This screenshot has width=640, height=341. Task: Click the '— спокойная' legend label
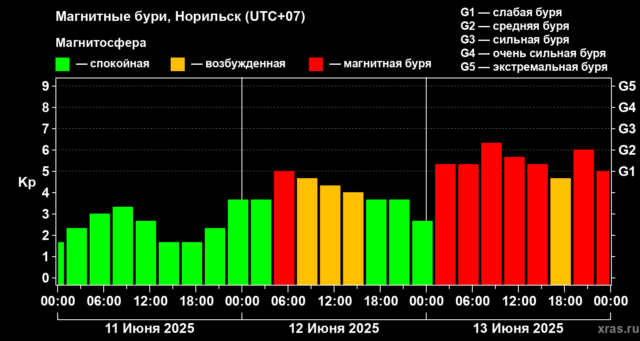(113, 64)
